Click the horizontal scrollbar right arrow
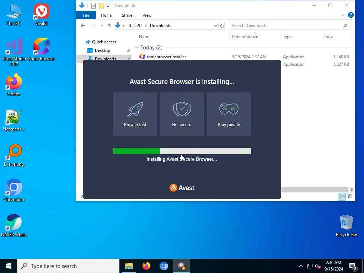 352,190
